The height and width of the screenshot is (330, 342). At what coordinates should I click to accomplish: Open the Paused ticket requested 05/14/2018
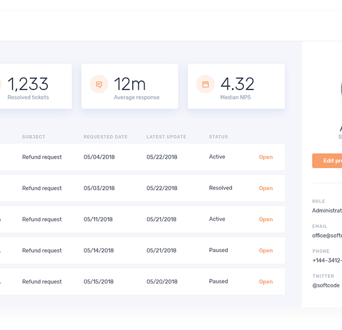click(x=266, y=250)
